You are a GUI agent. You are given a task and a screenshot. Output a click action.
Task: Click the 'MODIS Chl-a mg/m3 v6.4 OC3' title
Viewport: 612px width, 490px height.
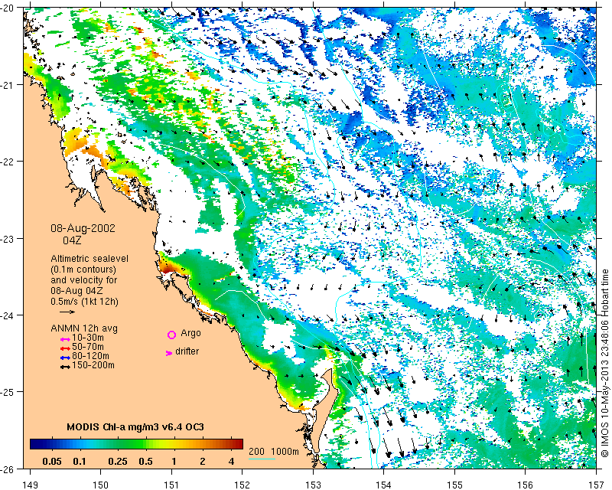pyautogui.click(x=135, y=426)
